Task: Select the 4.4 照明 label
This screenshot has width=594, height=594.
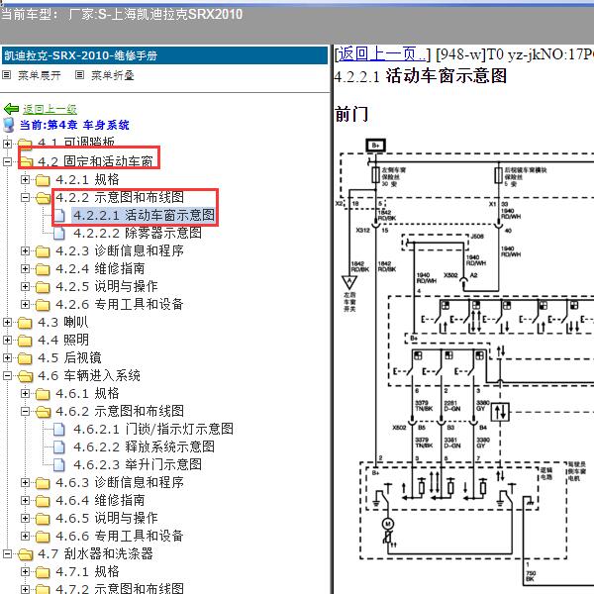Action: tap(63, 340)
